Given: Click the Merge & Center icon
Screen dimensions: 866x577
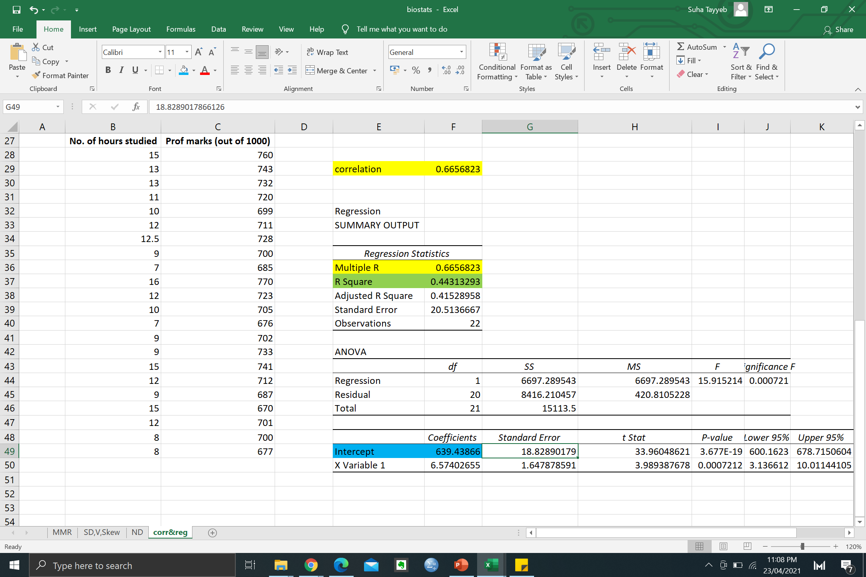Looking at the screenshot, I should [310, 71].
